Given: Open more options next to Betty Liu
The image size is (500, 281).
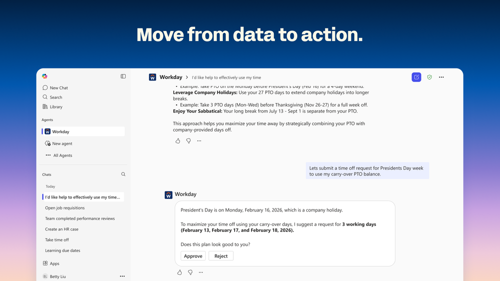Looking at the screenshot, I should point(122,276).
